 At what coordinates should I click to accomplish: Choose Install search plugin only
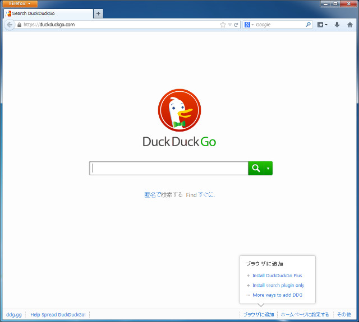tap(278, 286)
